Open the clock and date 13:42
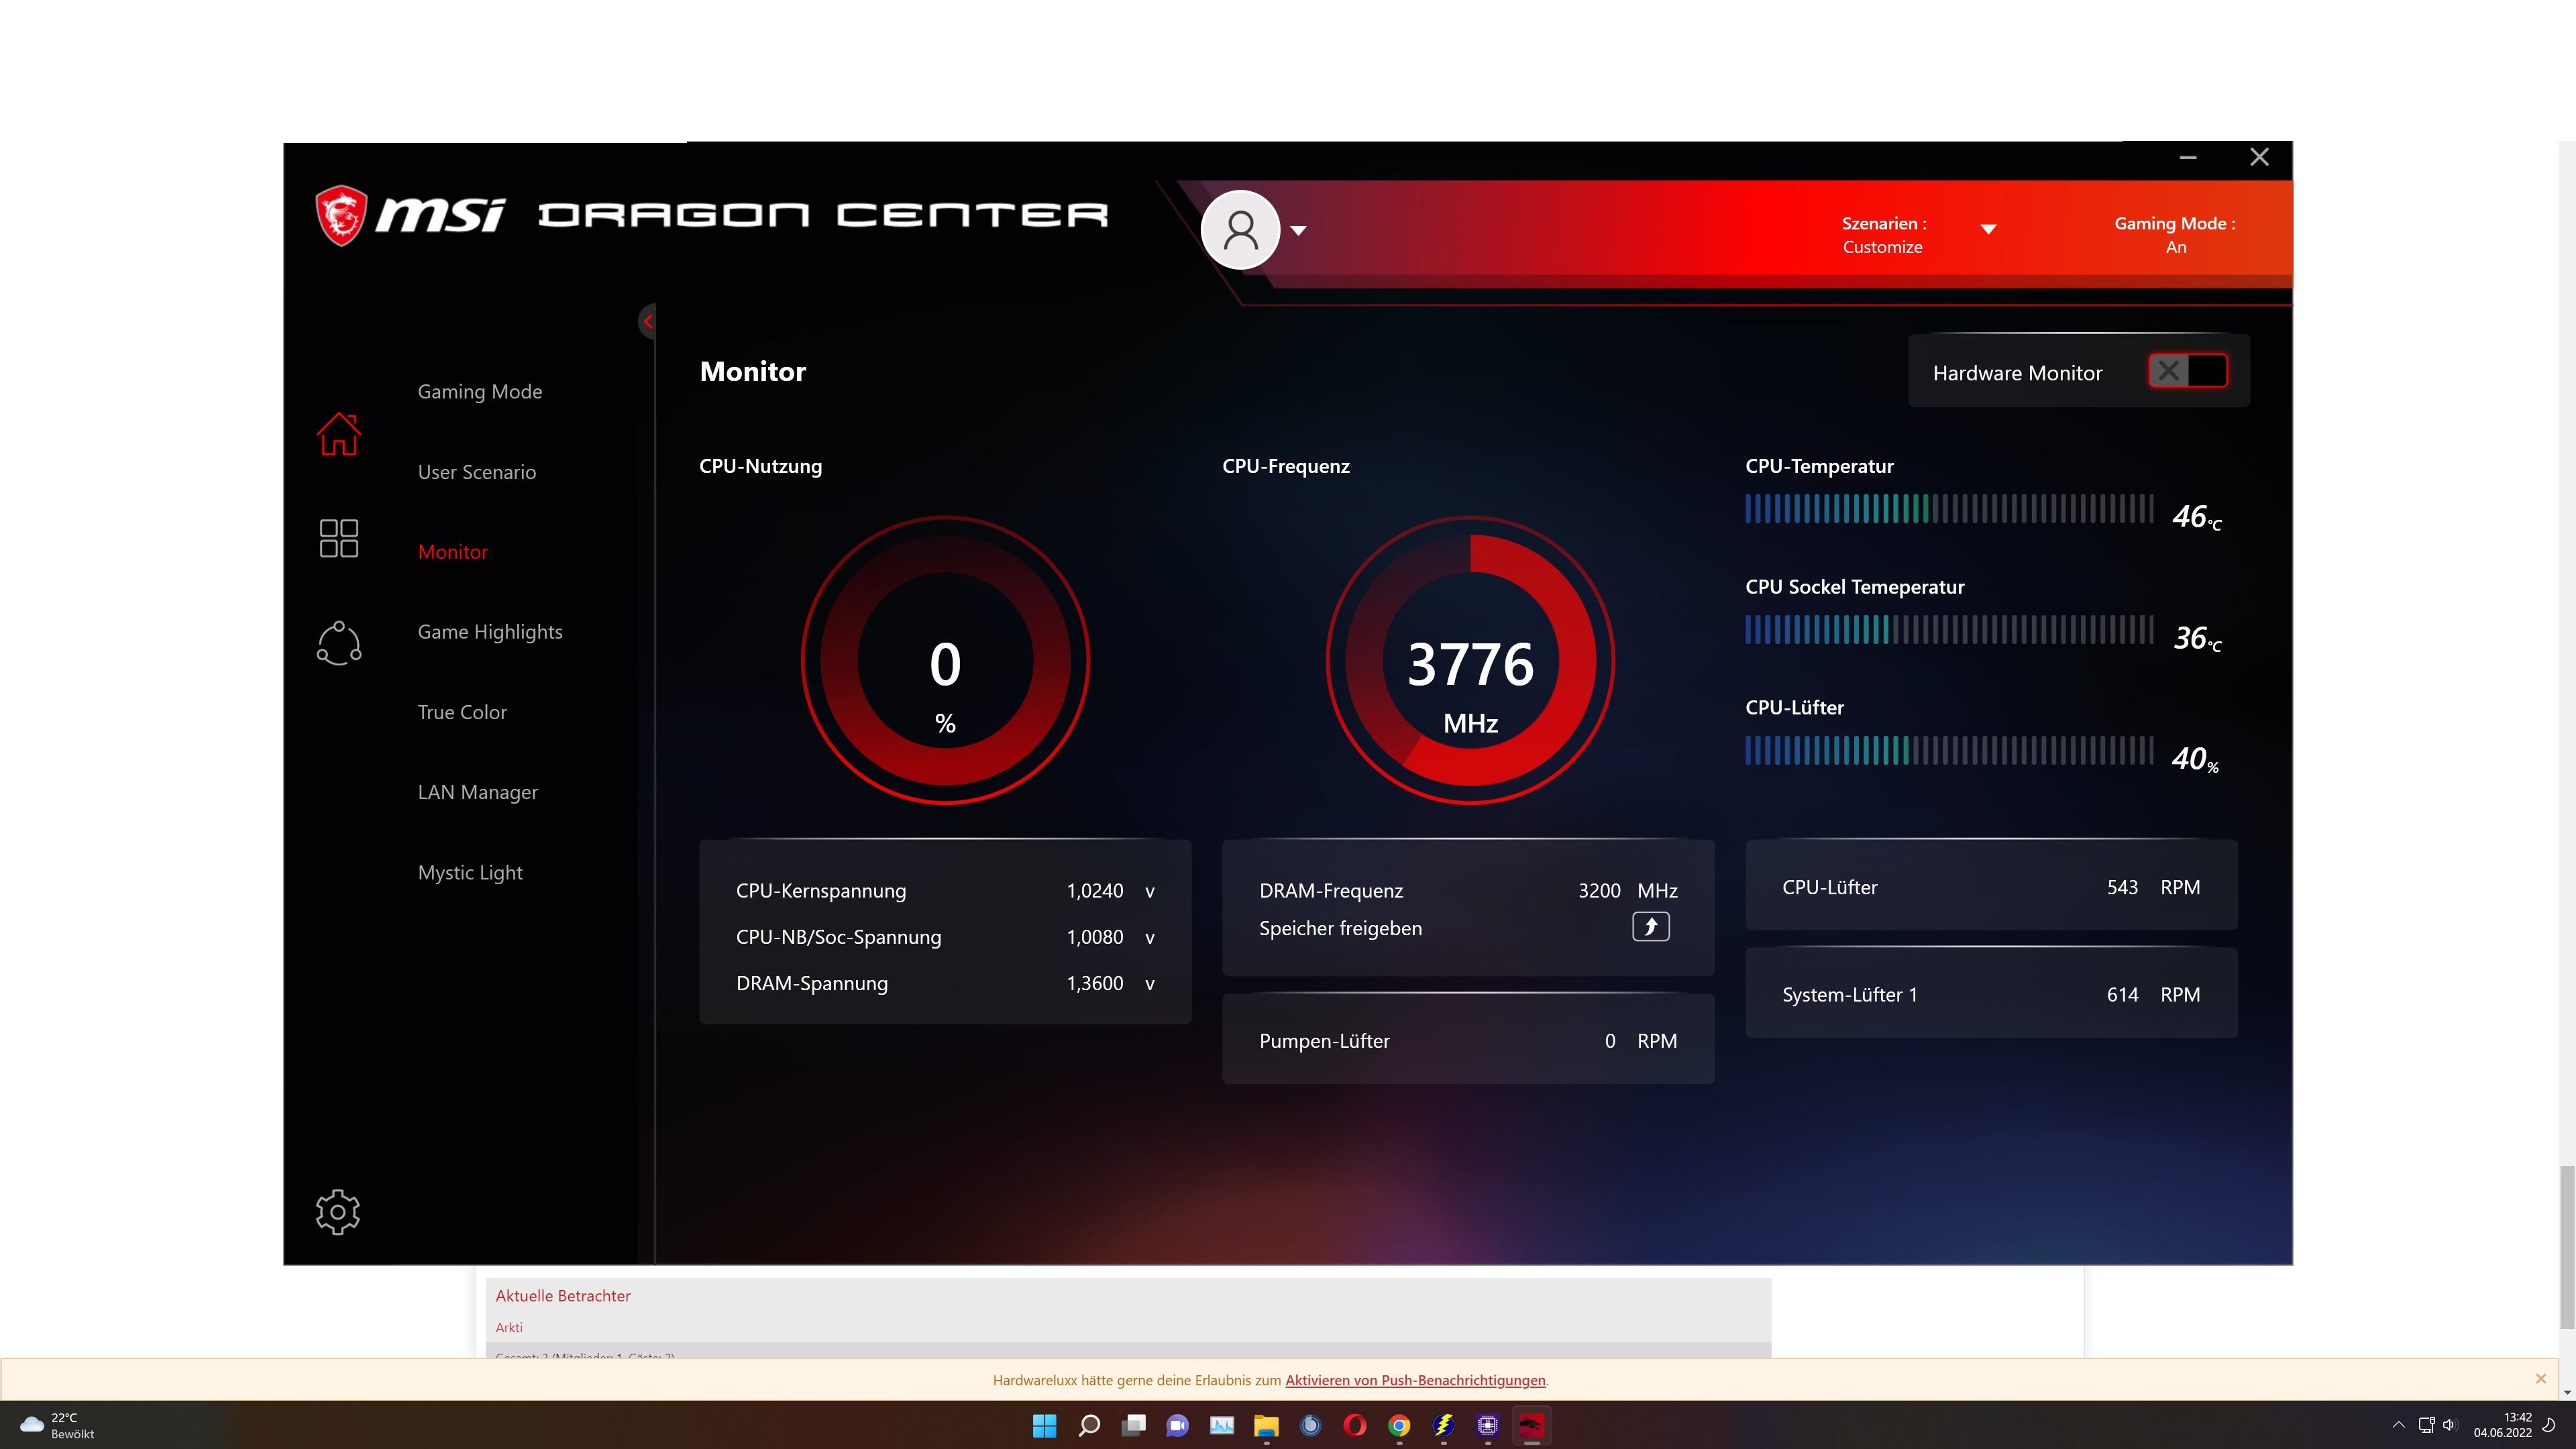 click(2503, 1425)
